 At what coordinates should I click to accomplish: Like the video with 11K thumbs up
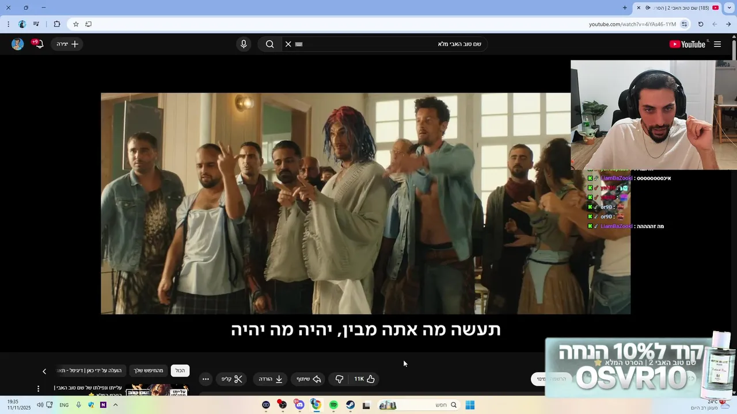[x=364, y=379]
